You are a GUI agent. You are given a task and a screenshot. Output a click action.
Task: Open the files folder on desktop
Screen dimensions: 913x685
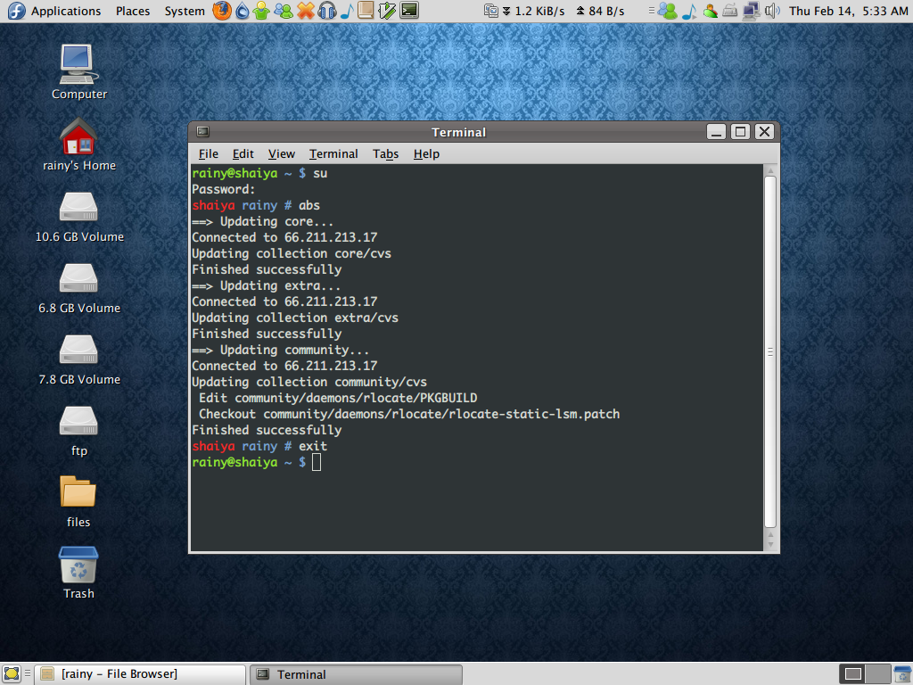78,500
